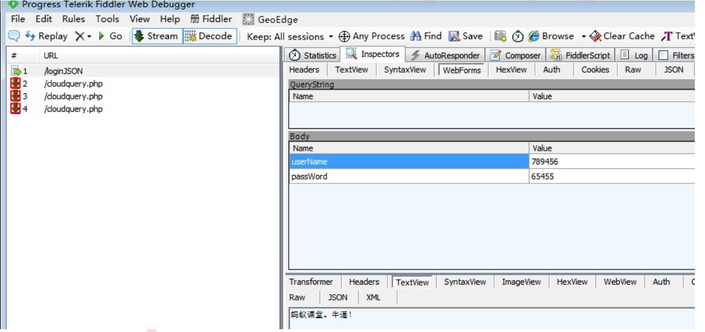This screenshot has width=705, height=332.
Task: Open request Headers inspector tab
Action: [x=304, y=69]
